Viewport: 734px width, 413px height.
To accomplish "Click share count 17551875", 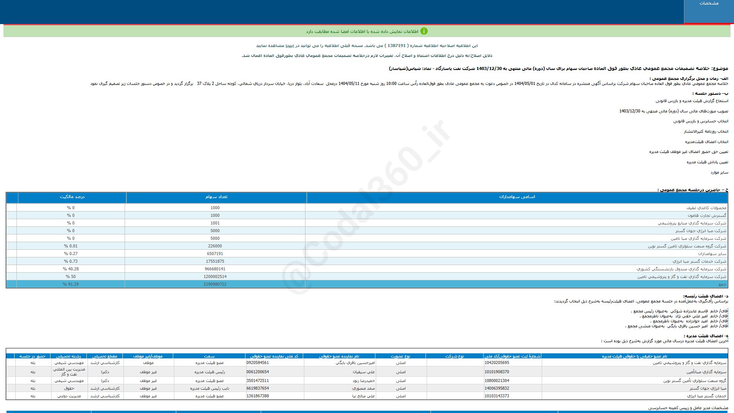I will pos(215,262).
